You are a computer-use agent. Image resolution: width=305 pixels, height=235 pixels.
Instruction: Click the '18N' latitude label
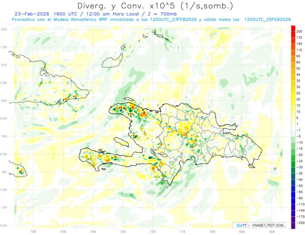tap(4, 172)
